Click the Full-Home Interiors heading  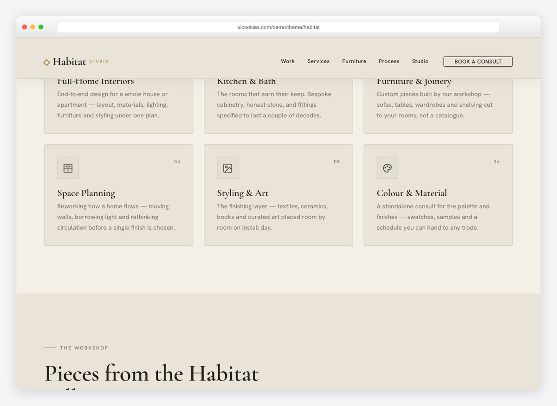pyautogui.click(x=96, y=82)
